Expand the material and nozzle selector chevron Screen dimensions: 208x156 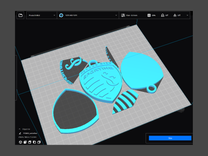tap(116, 15)
